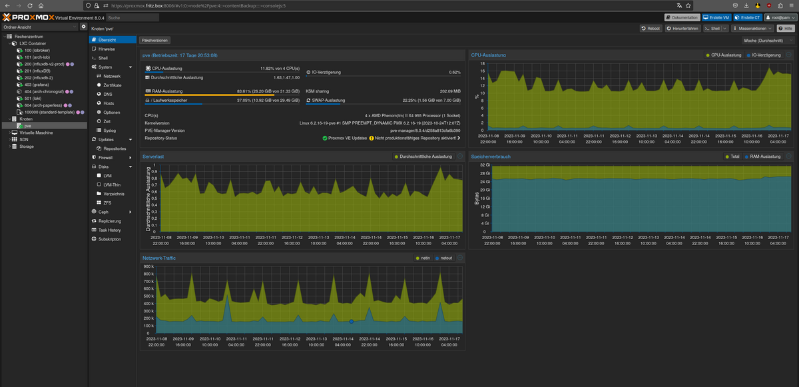Collapse the System menu section
This screenshot has width=799, height=387.
pyautogui.click(x=131, y=67)
